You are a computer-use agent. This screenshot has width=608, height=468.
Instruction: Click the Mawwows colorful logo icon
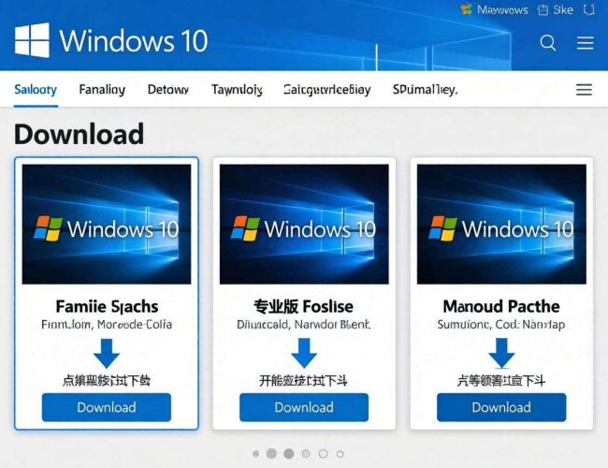tap(467, 9)
